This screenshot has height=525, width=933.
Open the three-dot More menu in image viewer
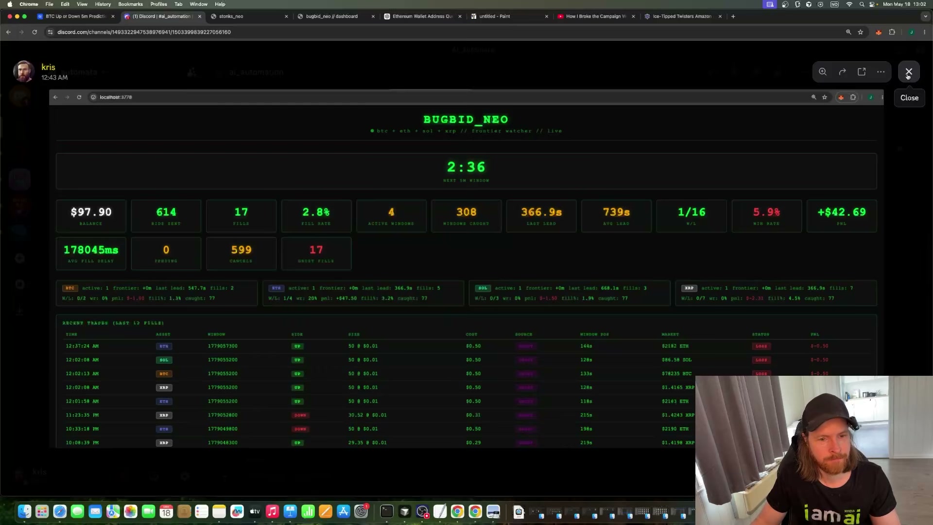(881, 71)
